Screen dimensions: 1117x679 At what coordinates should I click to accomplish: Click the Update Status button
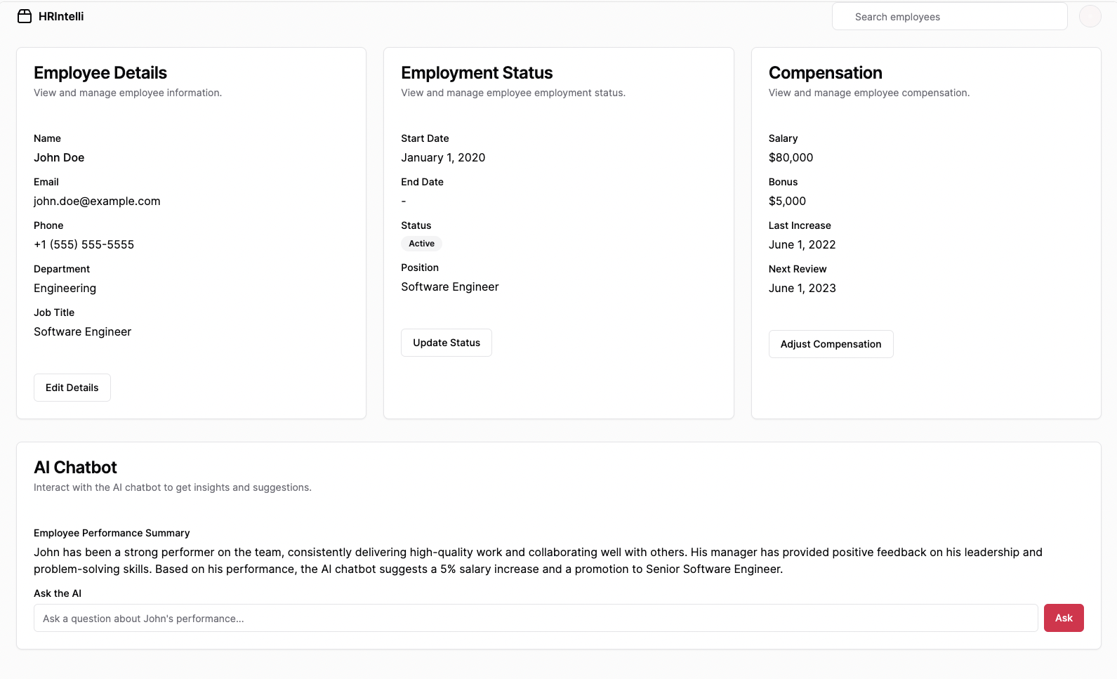[447, 343]
